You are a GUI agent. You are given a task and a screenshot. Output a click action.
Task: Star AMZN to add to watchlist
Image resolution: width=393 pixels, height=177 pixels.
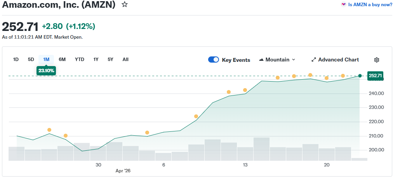(125, 5)
